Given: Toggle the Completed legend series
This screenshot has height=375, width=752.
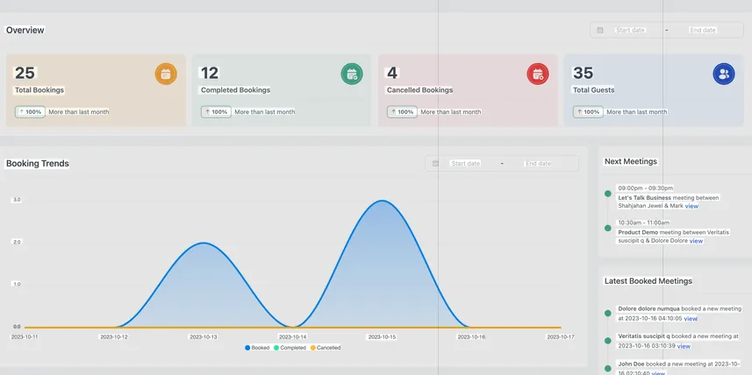Looking at the screenshot, I should pos(290,348).
